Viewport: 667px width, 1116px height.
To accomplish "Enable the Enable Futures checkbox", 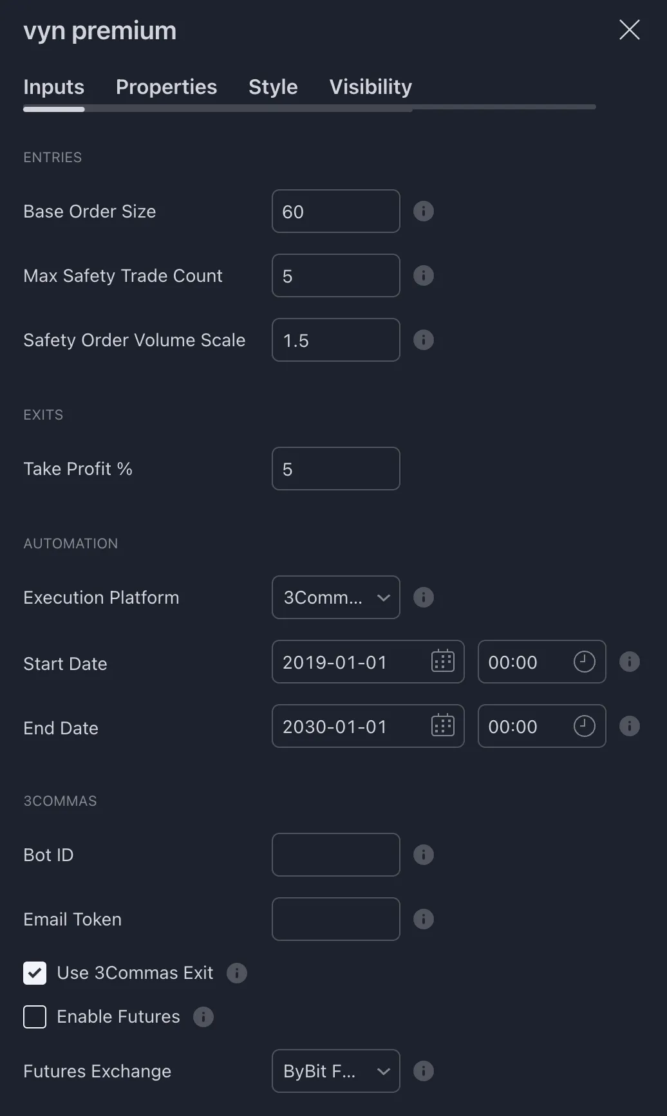I will (x=35, y=1017).
